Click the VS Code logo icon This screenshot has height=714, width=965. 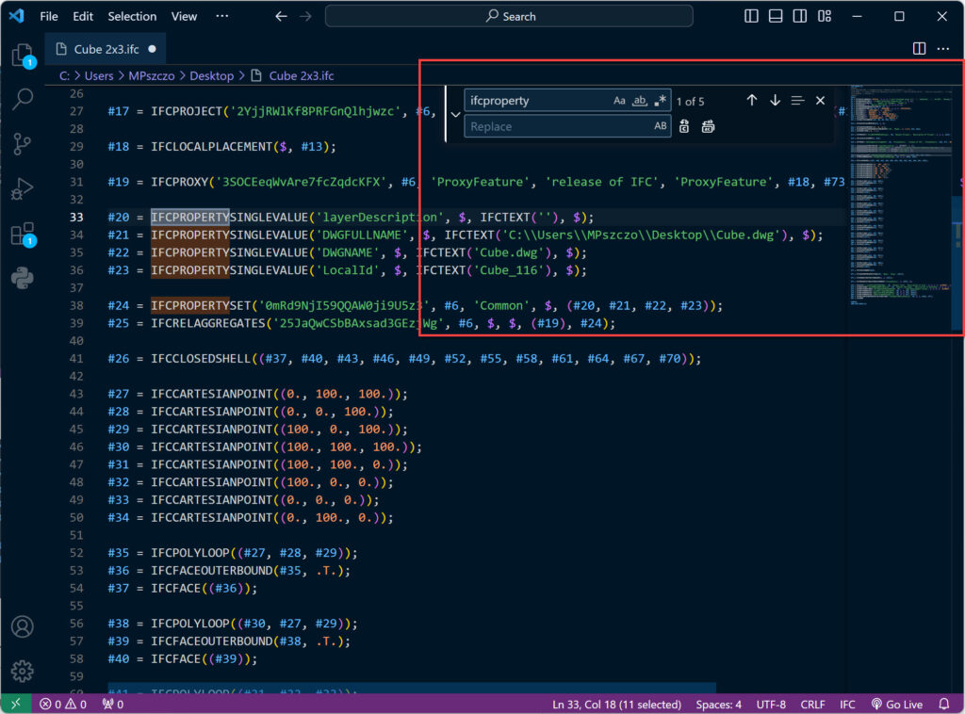17,16
